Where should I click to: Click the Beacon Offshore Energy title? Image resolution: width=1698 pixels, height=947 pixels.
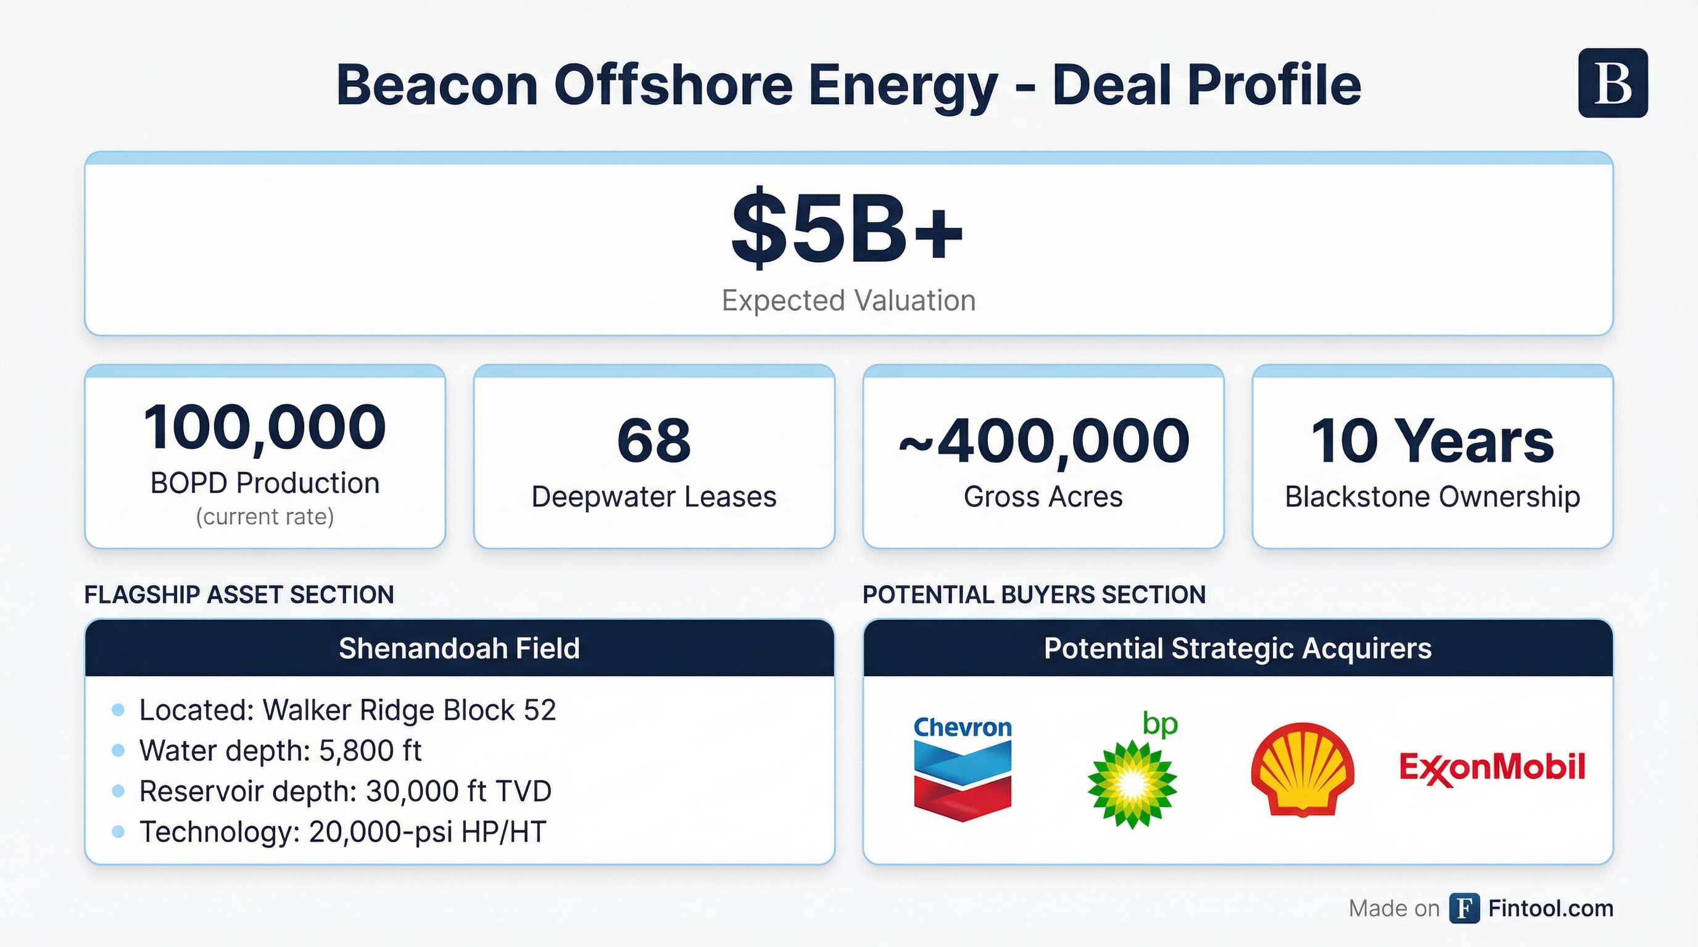(x=848, y=85)
